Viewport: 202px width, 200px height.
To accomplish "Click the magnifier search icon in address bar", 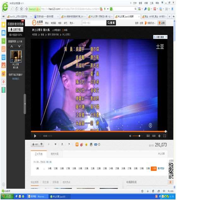I will 135,9.
